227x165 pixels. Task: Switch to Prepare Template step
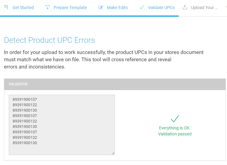[x=70, y=8]
